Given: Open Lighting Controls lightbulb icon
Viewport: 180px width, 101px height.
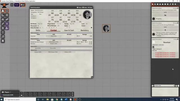Looking at the screenshot, I should click(3, 33).
